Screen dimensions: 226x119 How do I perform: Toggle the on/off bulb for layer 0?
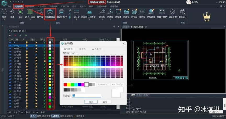tap(27, 42)
